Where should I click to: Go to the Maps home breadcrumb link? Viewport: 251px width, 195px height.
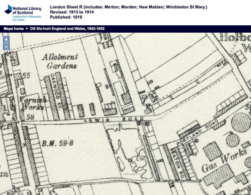[x=13, y=29]
